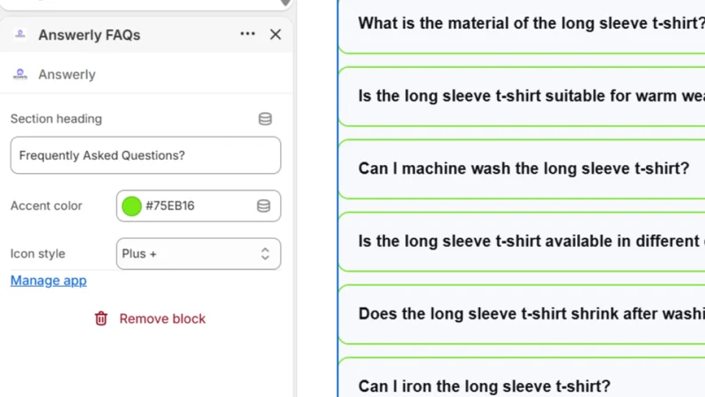Click Remove block button
Screen dimensions: 705x397
click(150, 318)
